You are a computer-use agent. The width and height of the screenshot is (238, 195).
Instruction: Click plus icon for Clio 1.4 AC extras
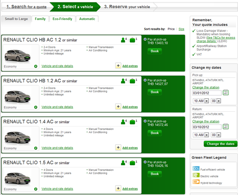coord(118,147)
